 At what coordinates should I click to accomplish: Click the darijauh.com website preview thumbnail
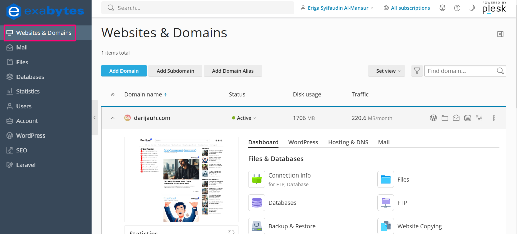coord(181,179)
